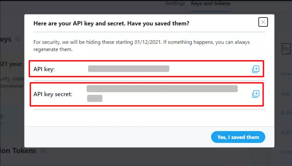Image resolution: width=292 pixels, height=166 pixels.
Task: Click the info icon beside Keys heading
Action: [x=18, y=39]
